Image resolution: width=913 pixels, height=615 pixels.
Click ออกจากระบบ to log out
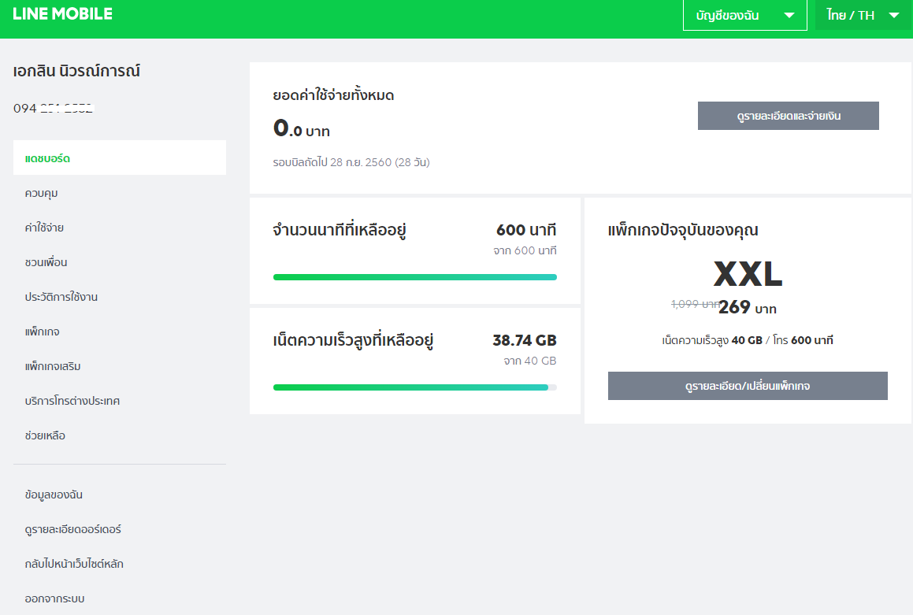[x=54, y=598]
